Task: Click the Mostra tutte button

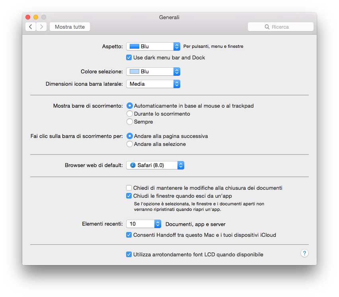Action: tap(70, 27)
